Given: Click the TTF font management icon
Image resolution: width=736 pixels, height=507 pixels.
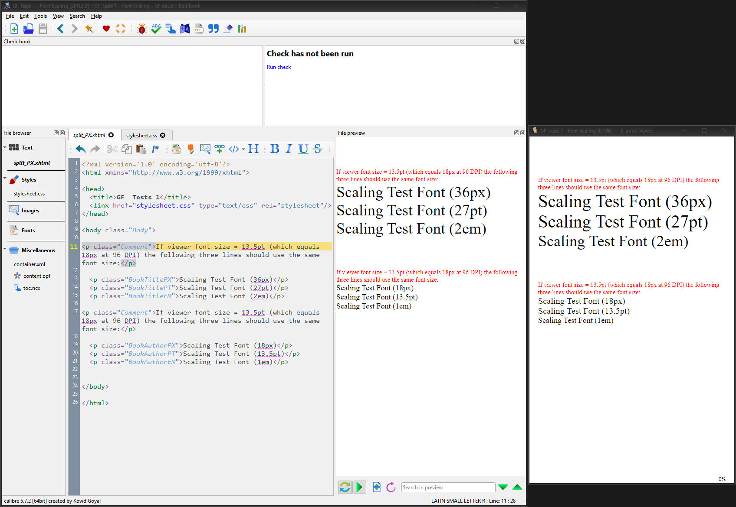Looking at the screenshot, I should (x=199, y=29).
